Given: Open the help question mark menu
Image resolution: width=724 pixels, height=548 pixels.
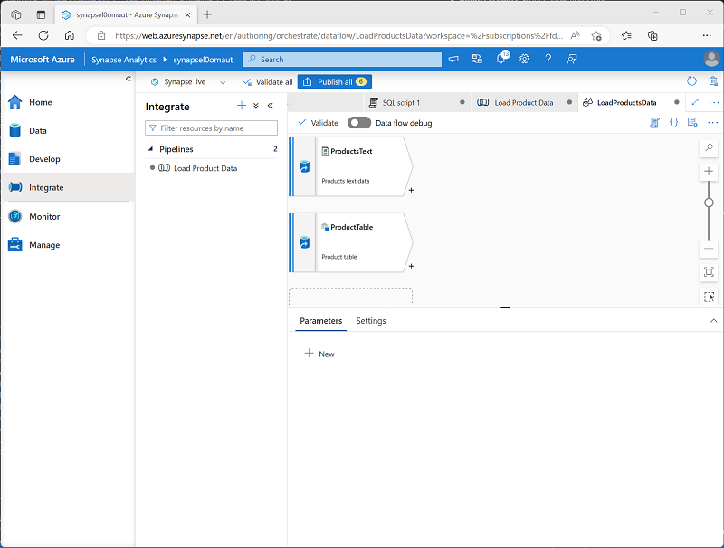Looking at the screenshot, I should point(548,59).
